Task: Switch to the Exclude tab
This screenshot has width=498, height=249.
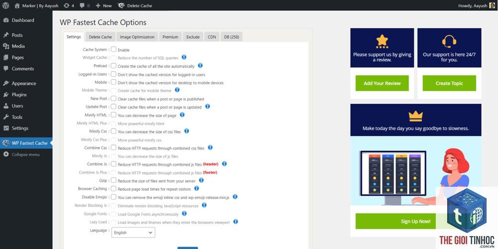Action: point(193,37)
